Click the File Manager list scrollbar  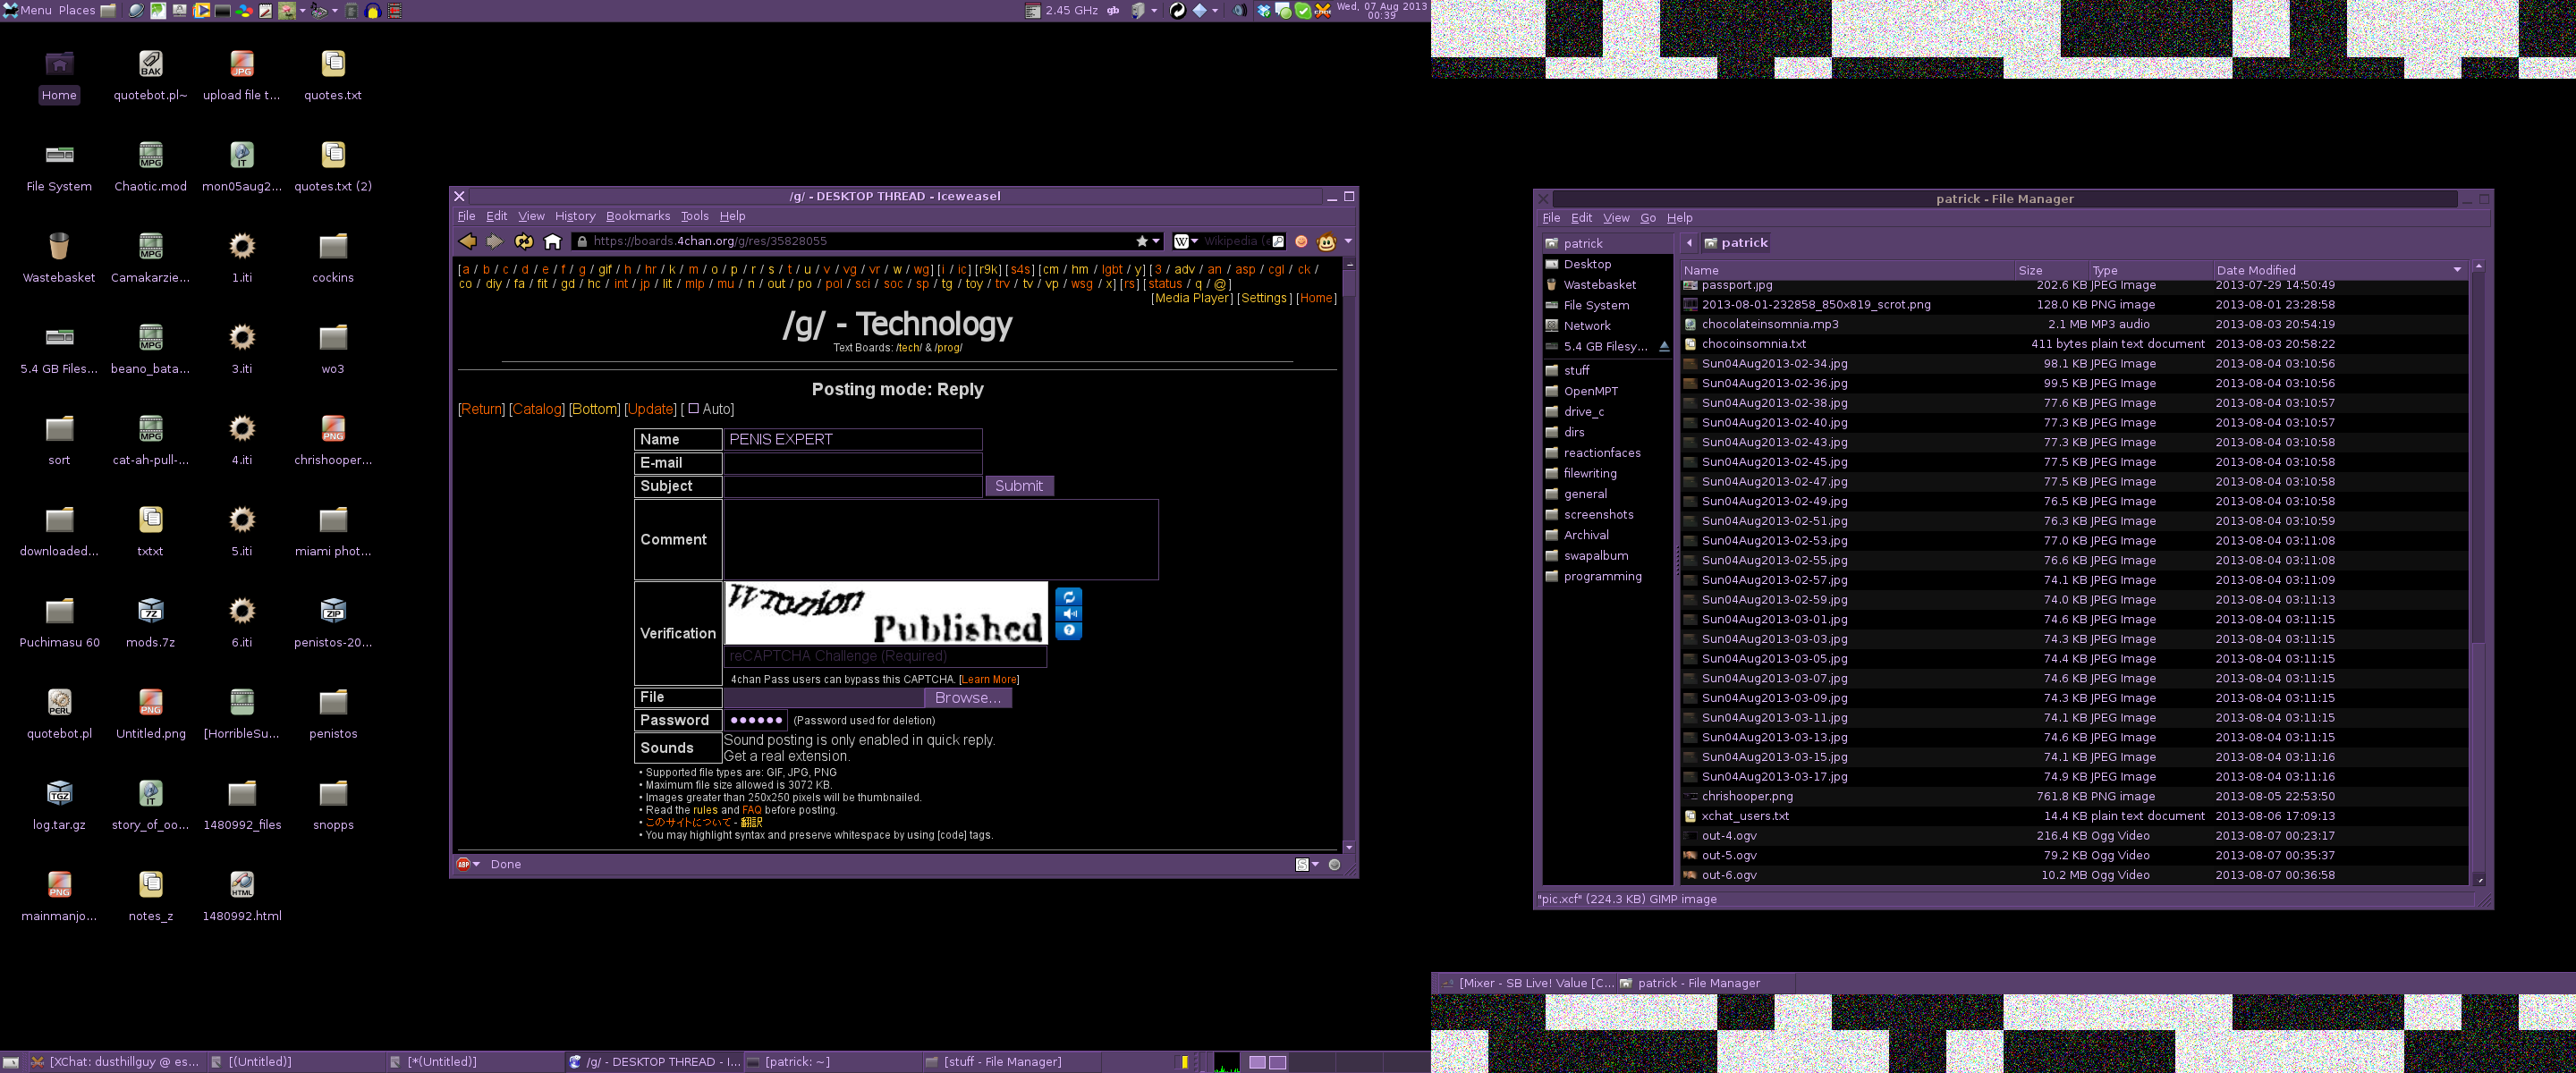pyautogui.click(x=2478, y=572)
